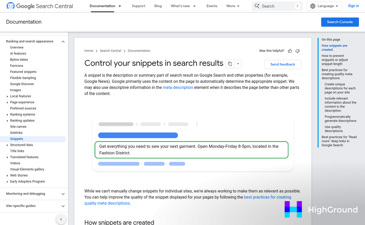
Task: Expand Monitoring and debugging section
Action: [x=63, y=194]
